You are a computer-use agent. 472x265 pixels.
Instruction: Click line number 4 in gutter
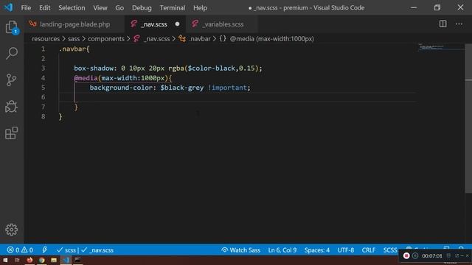(x=43, y=78)
